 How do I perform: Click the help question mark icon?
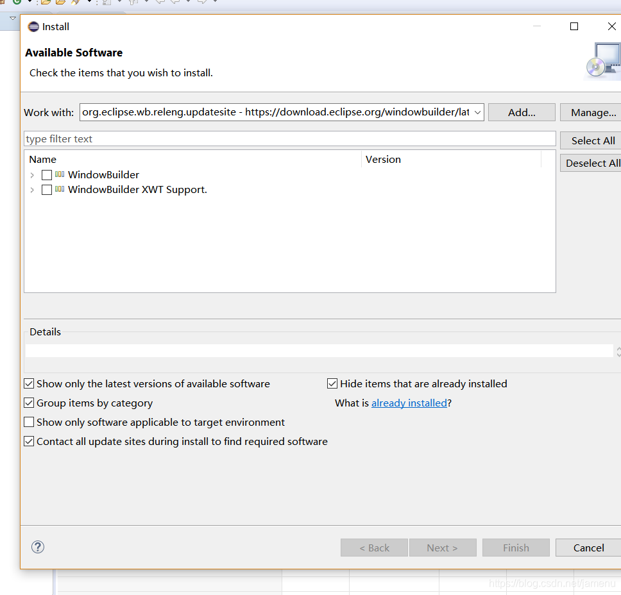pyautogui.click(x=38, y=547)
